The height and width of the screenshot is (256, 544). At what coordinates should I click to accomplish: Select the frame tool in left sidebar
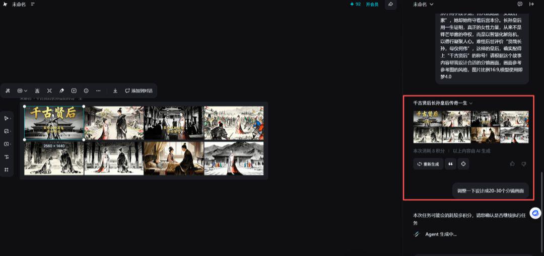pos(7,169)
